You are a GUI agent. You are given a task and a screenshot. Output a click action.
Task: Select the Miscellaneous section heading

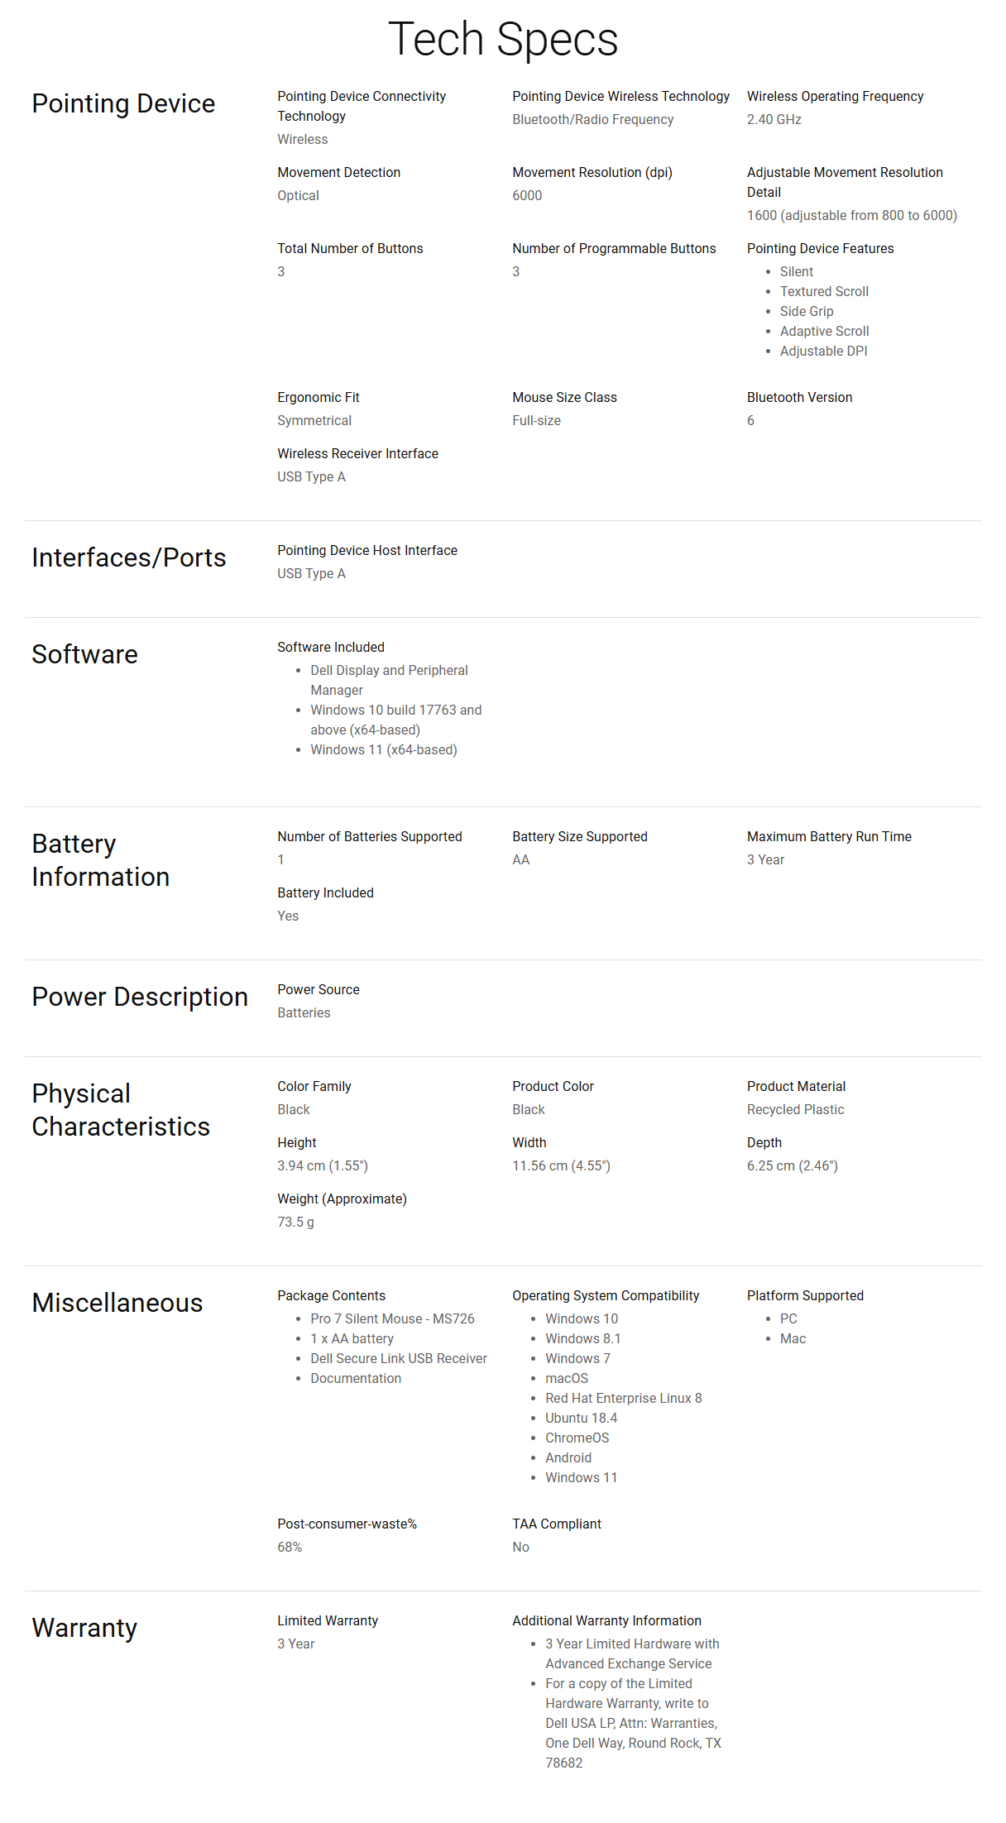click(117, 1303)
